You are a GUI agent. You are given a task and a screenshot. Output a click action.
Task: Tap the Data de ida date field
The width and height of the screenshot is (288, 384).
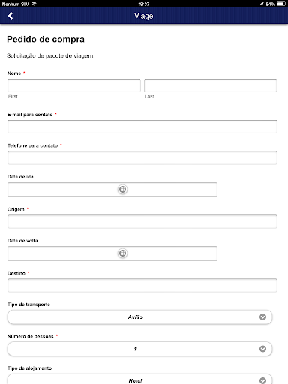coord(112,190)
